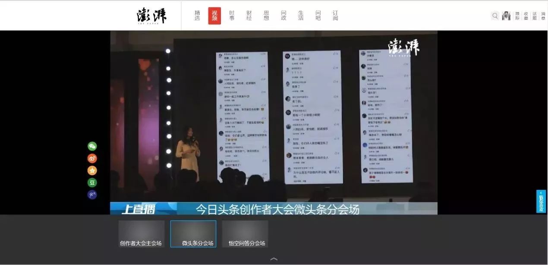The height and width of the screenshot is (265, 548).
Task: Switch to 悟空问答分会场 stream thumbnail
Action: point(245,234)
